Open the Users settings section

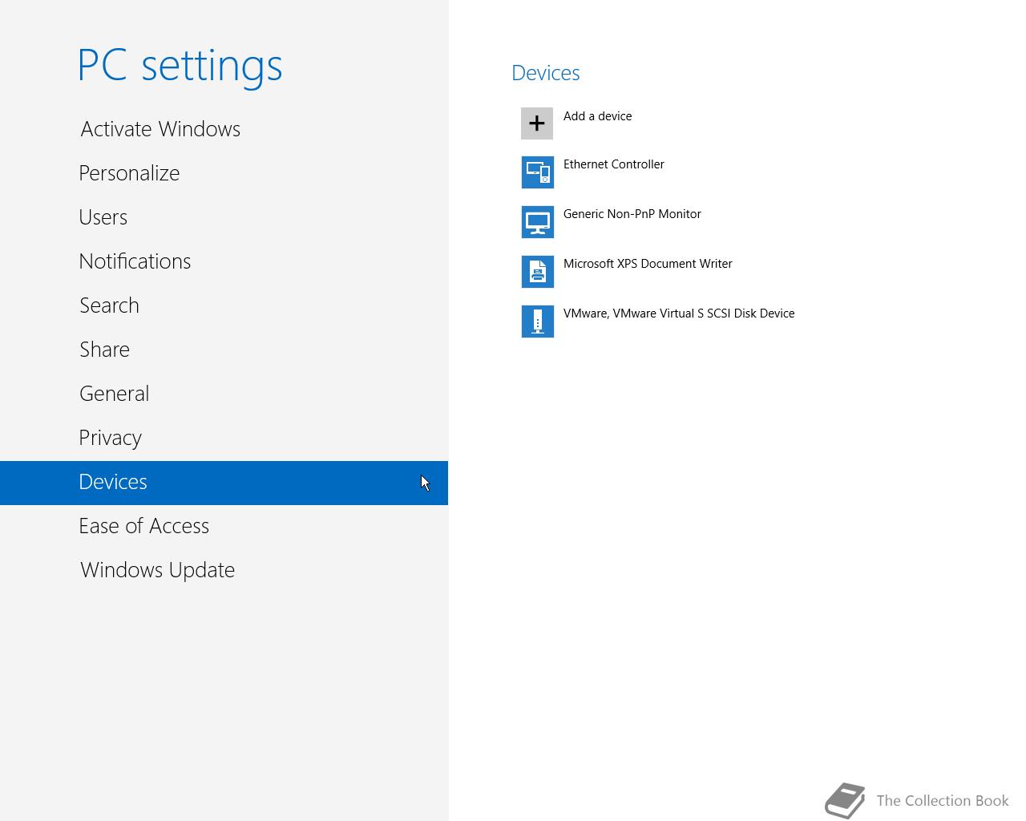pyautogui.click(x=224, y=217)
